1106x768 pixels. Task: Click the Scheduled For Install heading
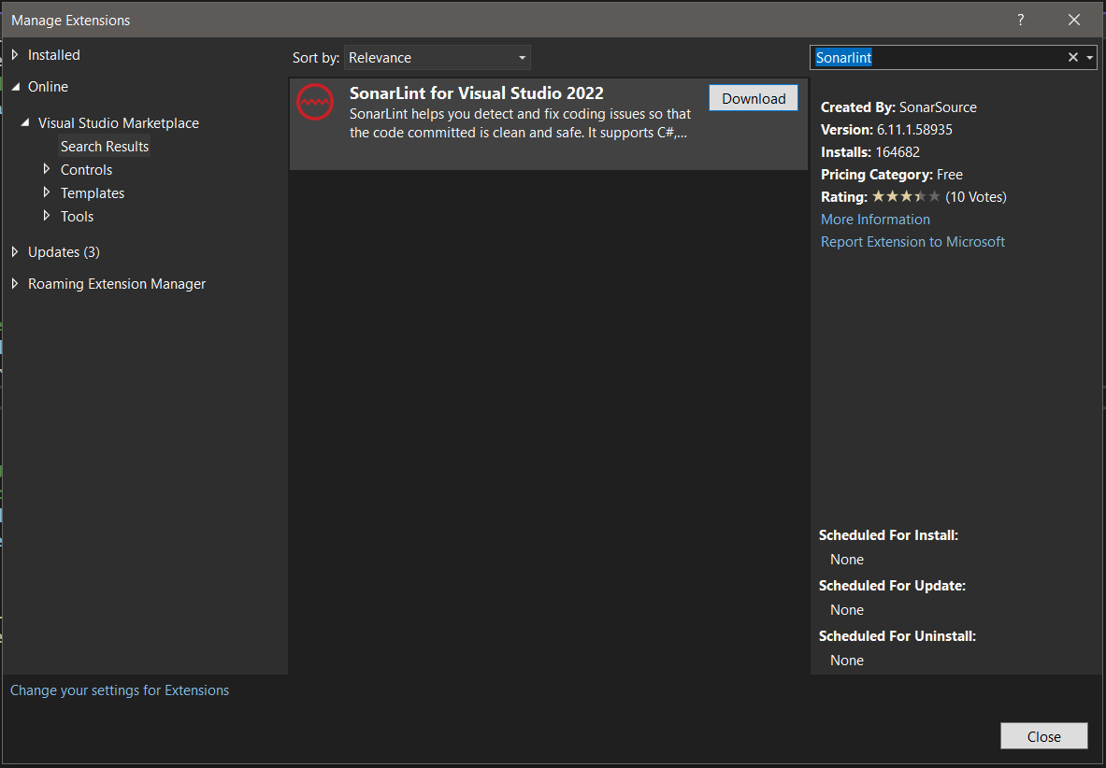tap(888, 535)
